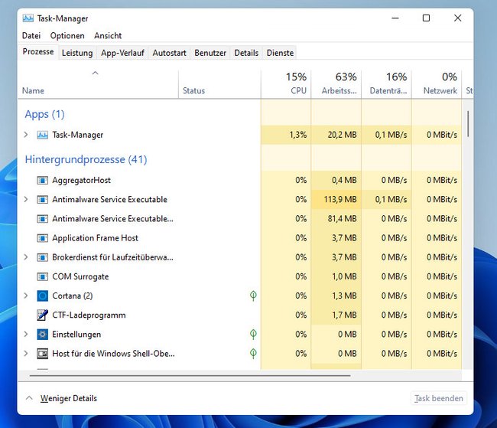Select the Prozesse tab
This screenshot has width=497, height=428.
point(38,51)
